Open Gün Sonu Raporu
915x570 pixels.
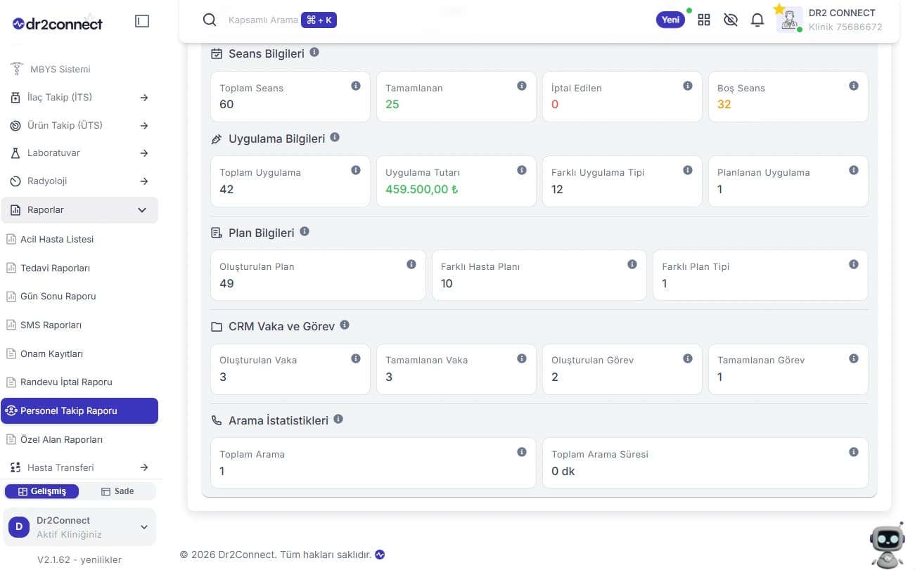[58, 296]
